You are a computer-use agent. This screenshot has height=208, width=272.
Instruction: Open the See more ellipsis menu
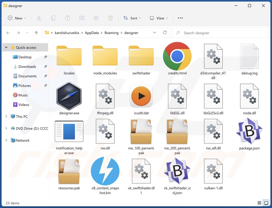(x=180, y=18)
